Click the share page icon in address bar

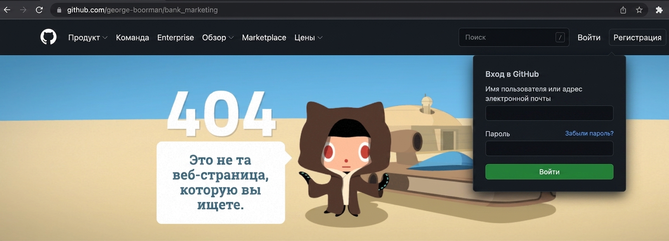[x=623, y=10]
